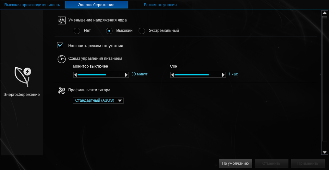This screenshot has height=170, width=329.
Task: Click the fan profile icon
Action: pyautogui.click(x=61, y=90)
